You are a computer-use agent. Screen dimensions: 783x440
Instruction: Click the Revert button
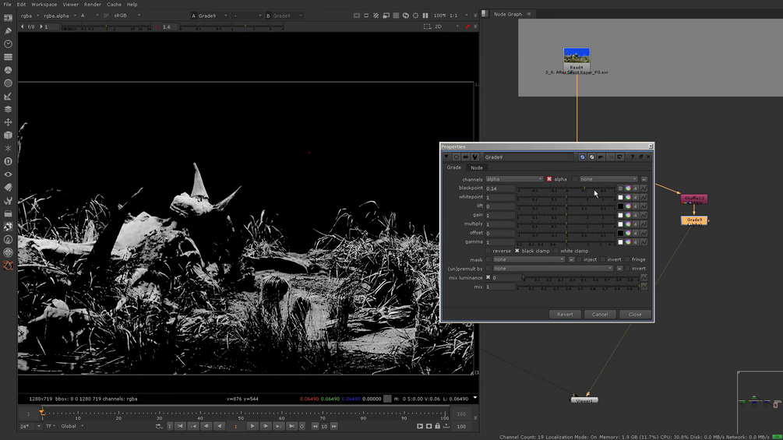pos(565,315)
